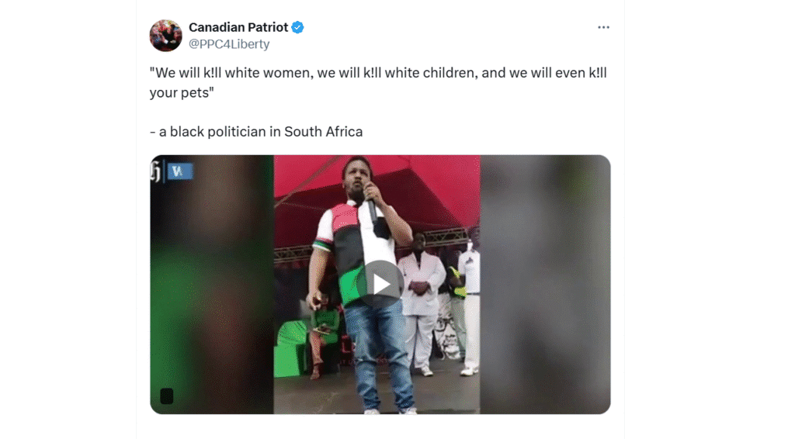Click the blurred left side of the video

212,285
